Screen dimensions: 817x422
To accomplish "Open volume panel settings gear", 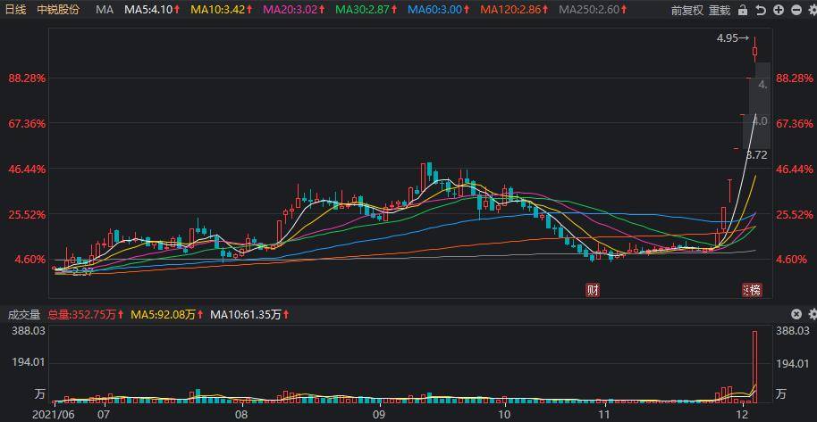I will tap(811, 314).
